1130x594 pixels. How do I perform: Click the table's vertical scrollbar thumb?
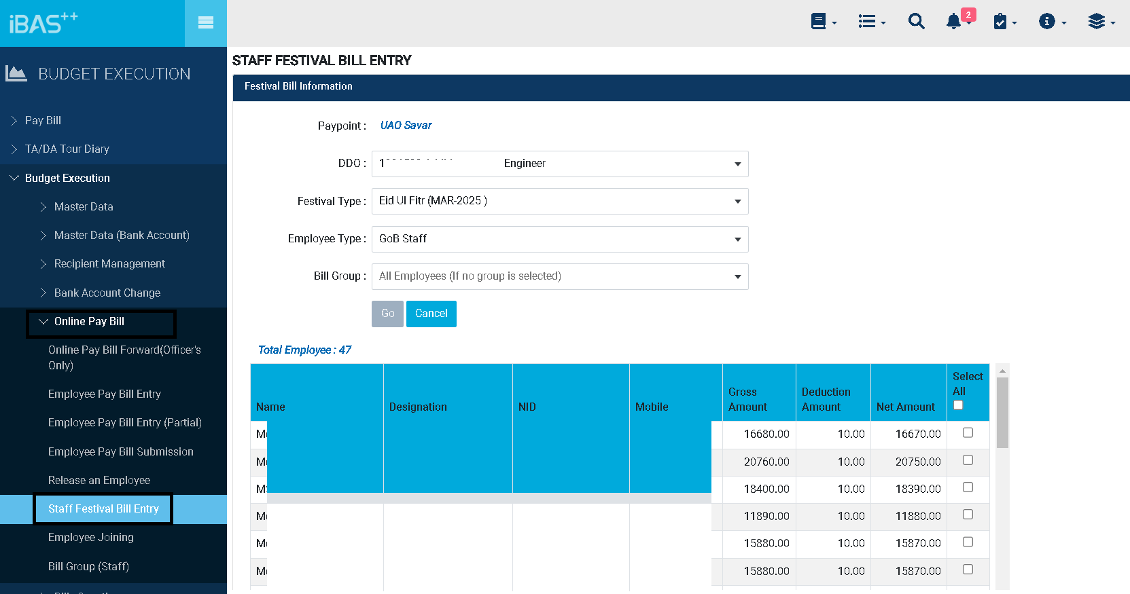click(x=1002, y=413)
